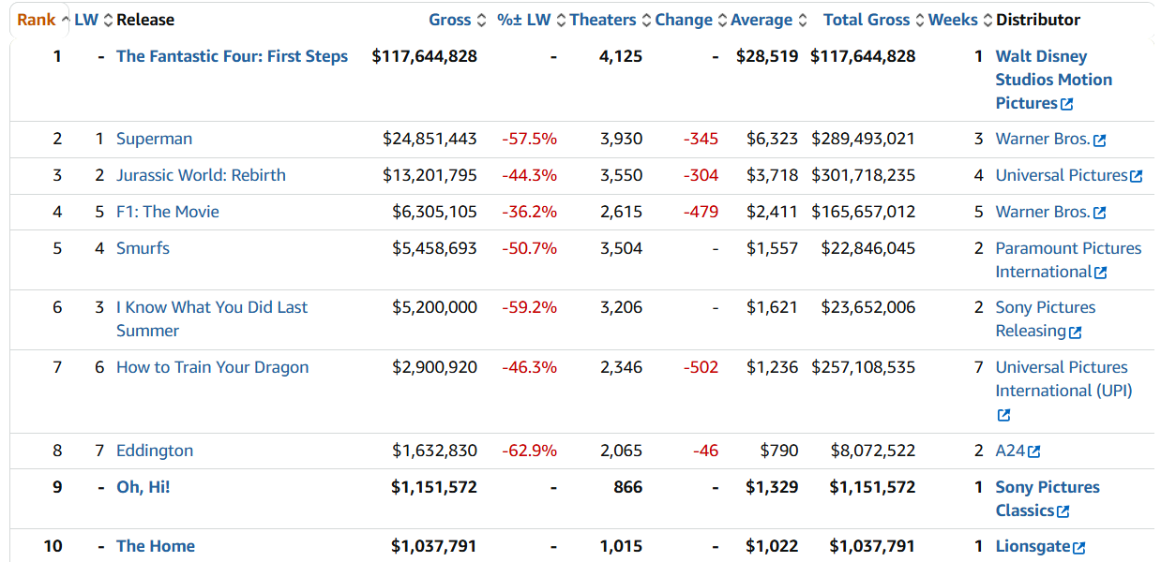Open external link icon beside Lionsgate
The width and height of the screenshot is (1161, 562).
(x=1079, y=547)
